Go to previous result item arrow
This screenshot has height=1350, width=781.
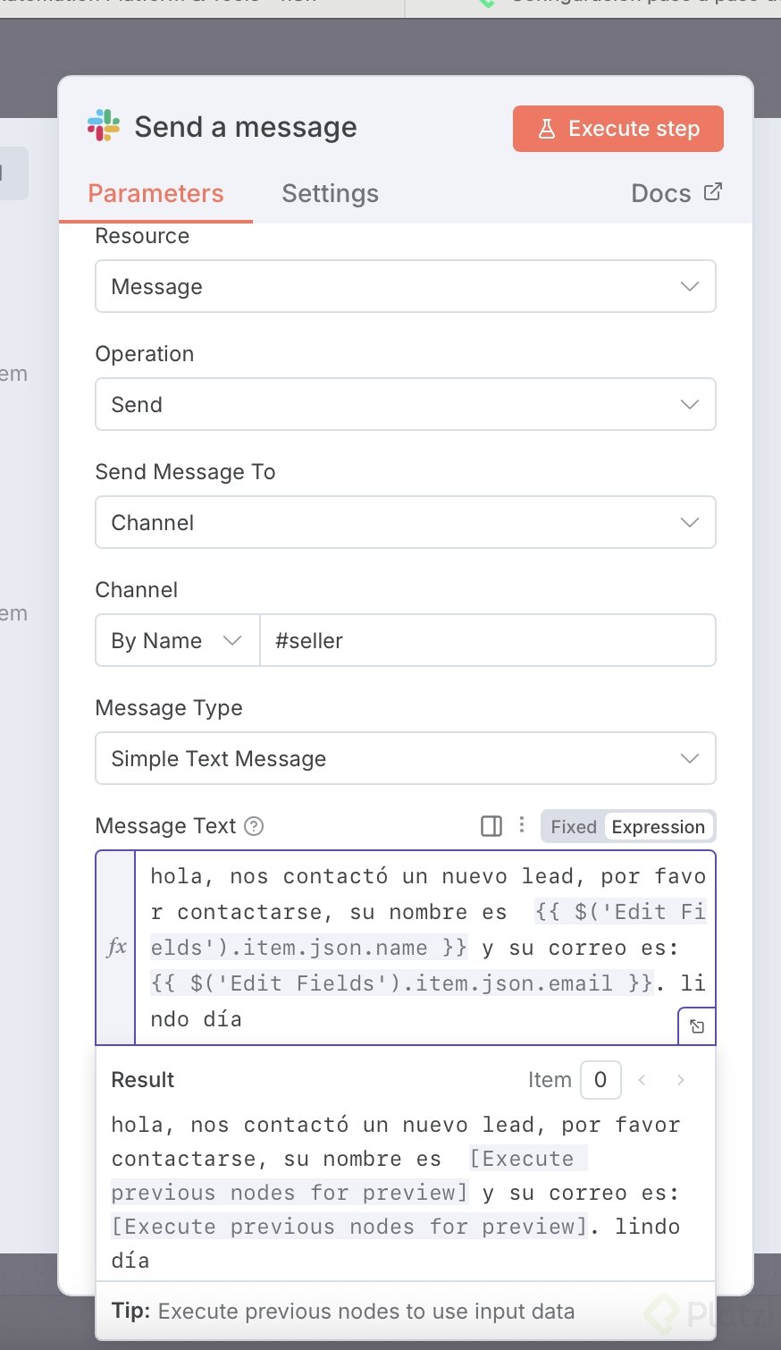pos(642,1080)
